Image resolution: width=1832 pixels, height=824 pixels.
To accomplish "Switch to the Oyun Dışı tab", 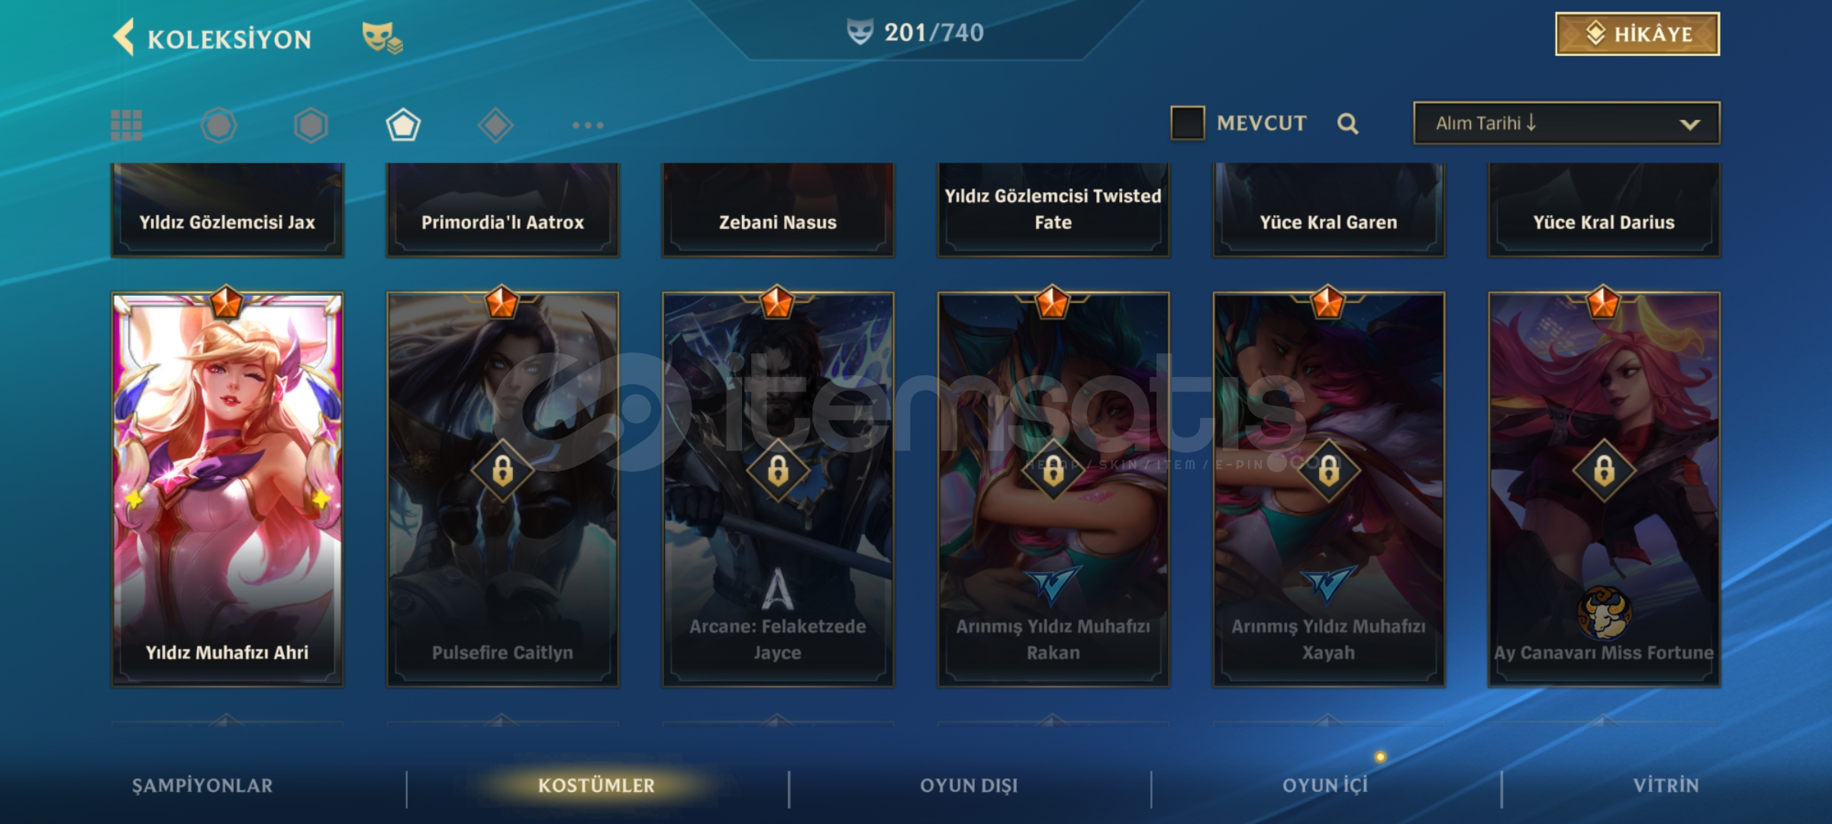I will pos(969,786).
